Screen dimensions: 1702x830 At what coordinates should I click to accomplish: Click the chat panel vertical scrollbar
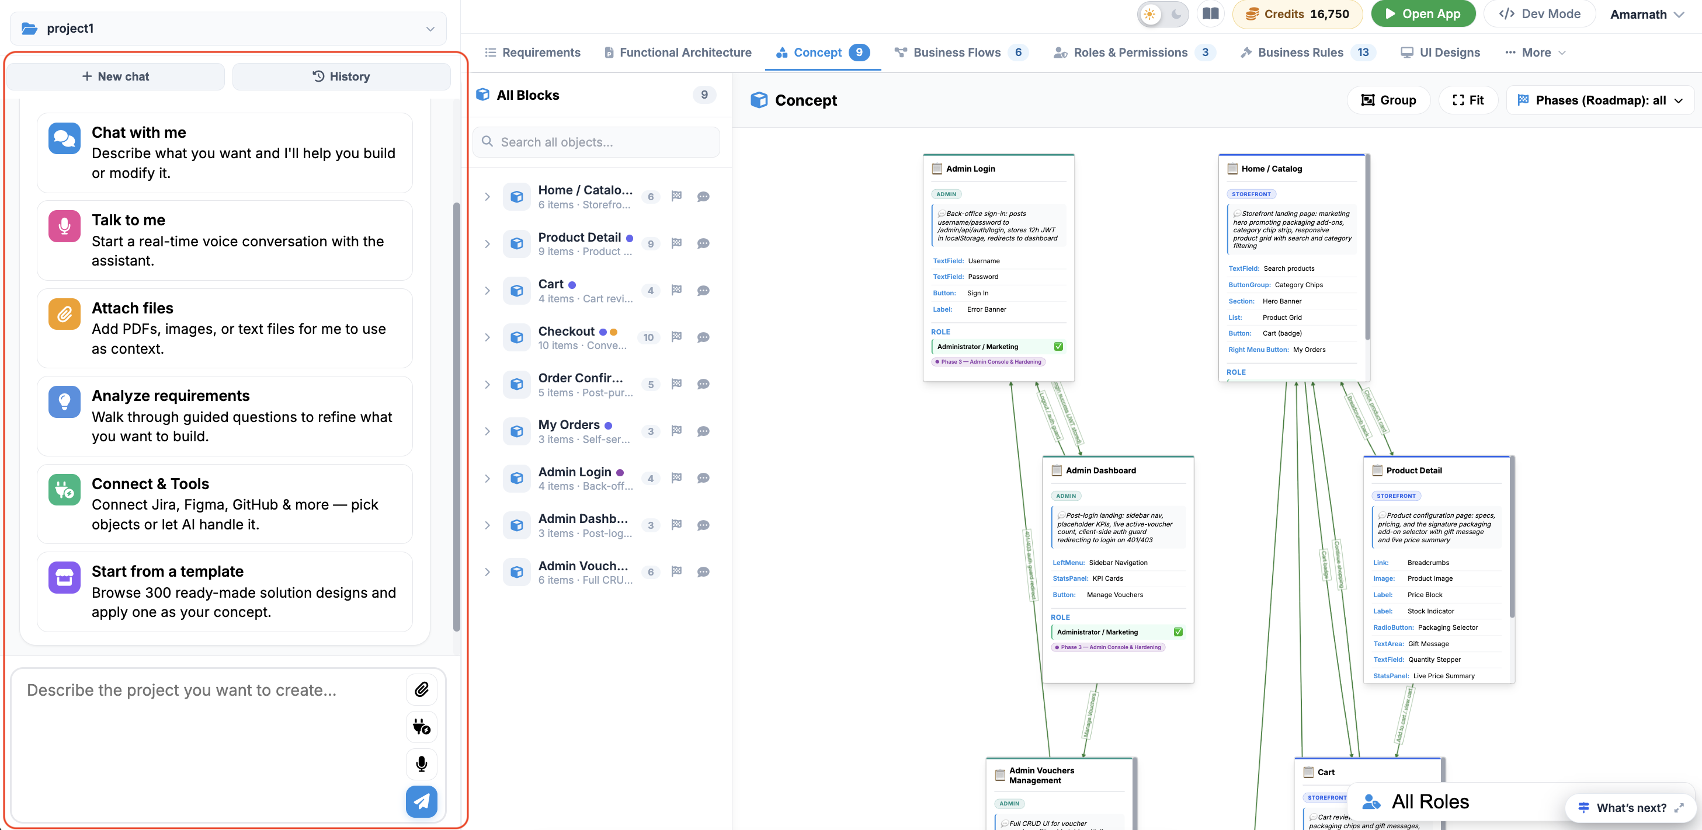(x=456, y=416)
